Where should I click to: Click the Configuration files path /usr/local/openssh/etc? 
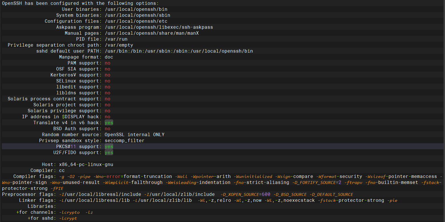[x=136, y=21]
